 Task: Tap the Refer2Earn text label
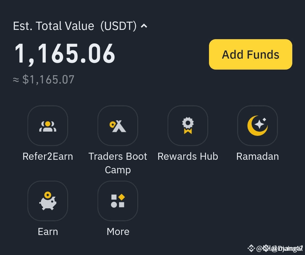click(48, 156)
